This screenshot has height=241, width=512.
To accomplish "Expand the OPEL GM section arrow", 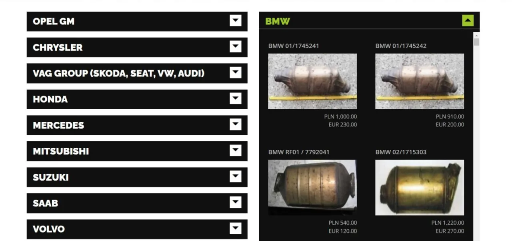I will pos(236,21).
